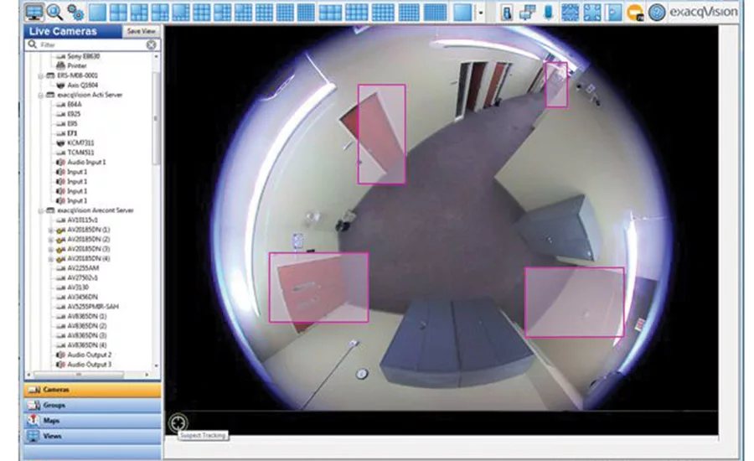Select the AV10115v1 camera
Screen dimensions: 754x461
82,220
